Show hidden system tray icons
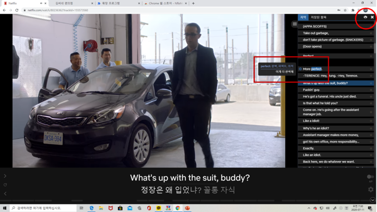Image resolution: width=377 pixels, height=212 pixels. point(309,208)
